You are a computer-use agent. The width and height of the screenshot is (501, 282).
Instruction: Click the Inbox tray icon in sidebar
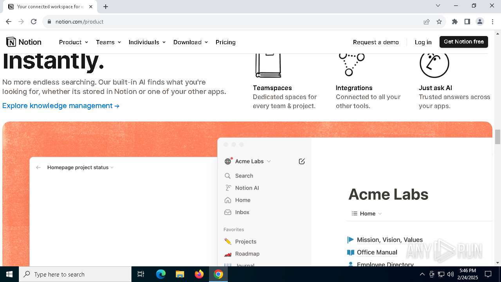pos(228,212)
